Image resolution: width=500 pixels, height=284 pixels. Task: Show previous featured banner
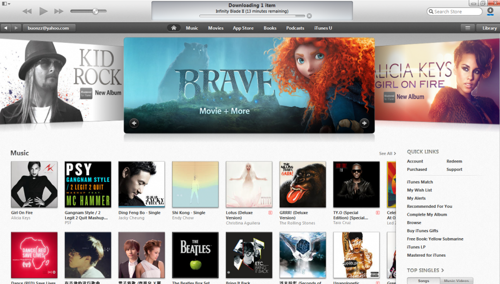coord(134,123)
